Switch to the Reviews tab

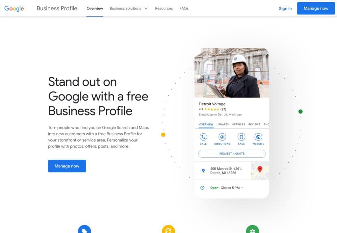pos(254,124)
